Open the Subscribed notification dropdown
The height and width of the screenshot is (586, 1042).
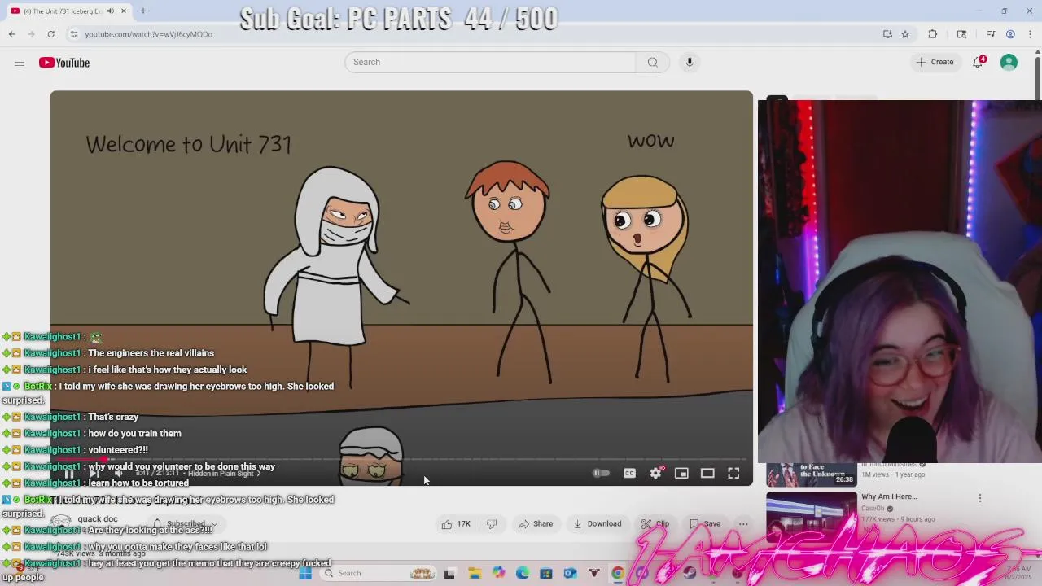186,524
